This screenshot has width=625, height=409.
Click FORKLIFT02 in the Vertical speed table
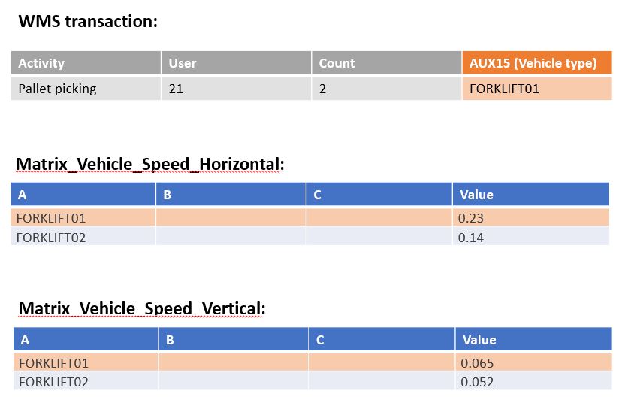click(x=53, y=382)
